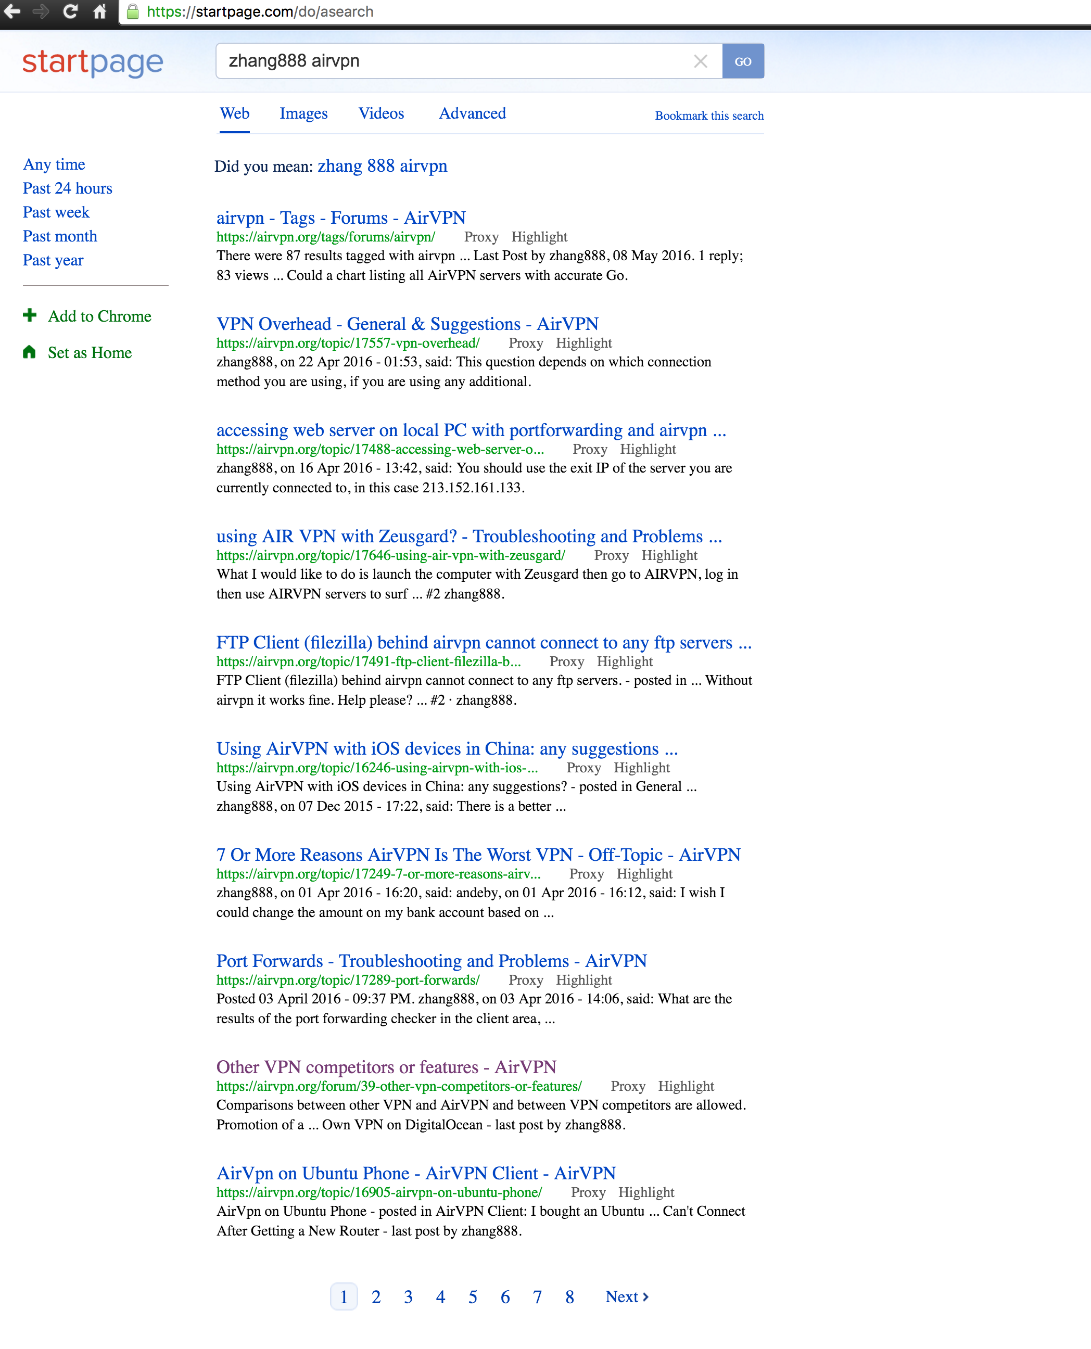Filter results by Past week
Screen dimensions: 1091x1349
(x=56, y=212)
